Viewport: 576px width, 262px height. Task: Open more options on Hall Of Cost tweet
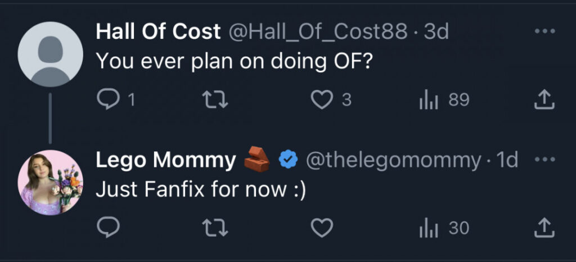click(x=544, y=31)
